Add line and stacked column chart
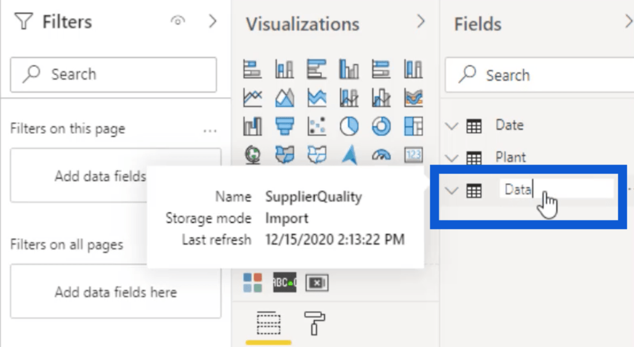634x347 pixels. pos(349,98)
